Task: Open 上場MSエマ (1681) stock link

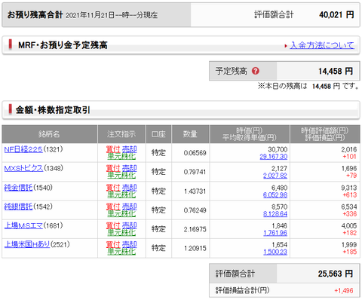Action: pyautogui.click(x=23, y=225)
